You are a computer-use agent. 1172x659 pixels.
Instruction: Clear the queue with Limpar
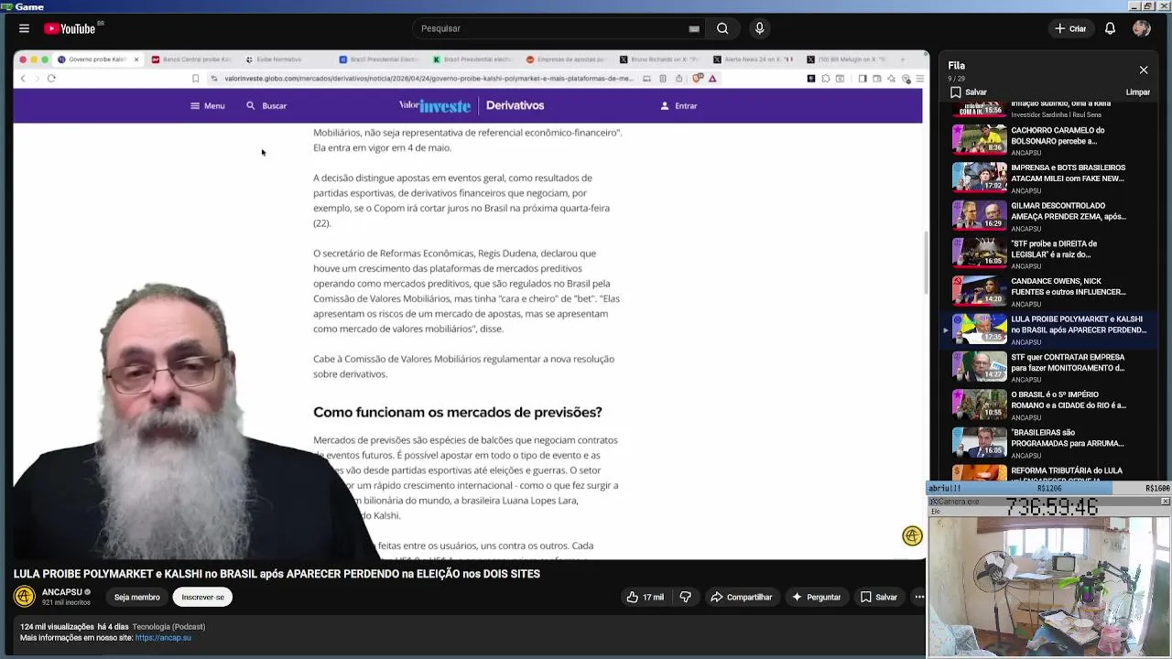pyautogui.click(x=1138, y=92)
